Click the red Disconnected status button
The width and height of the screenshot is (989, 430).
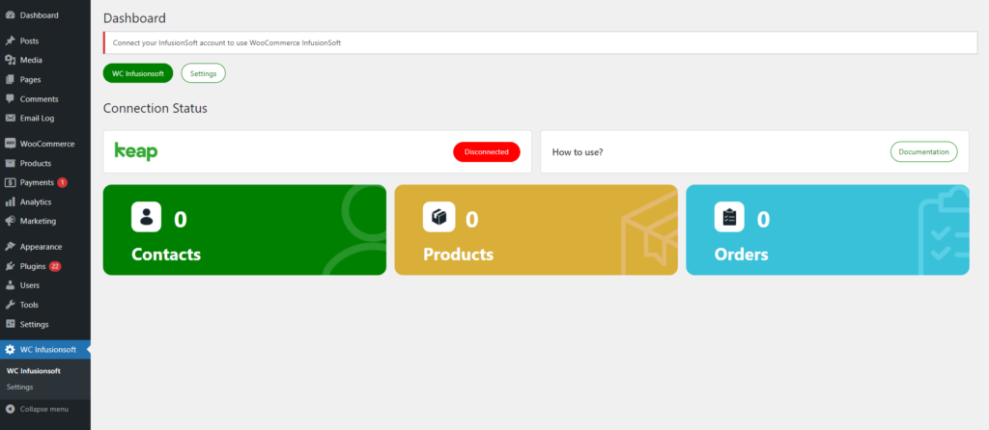(x=487, y=151)
